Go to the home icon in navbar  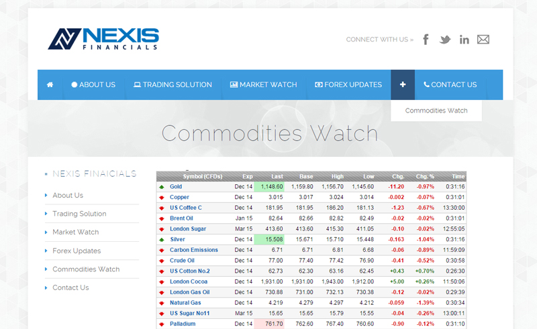click(x=50, y=85)
